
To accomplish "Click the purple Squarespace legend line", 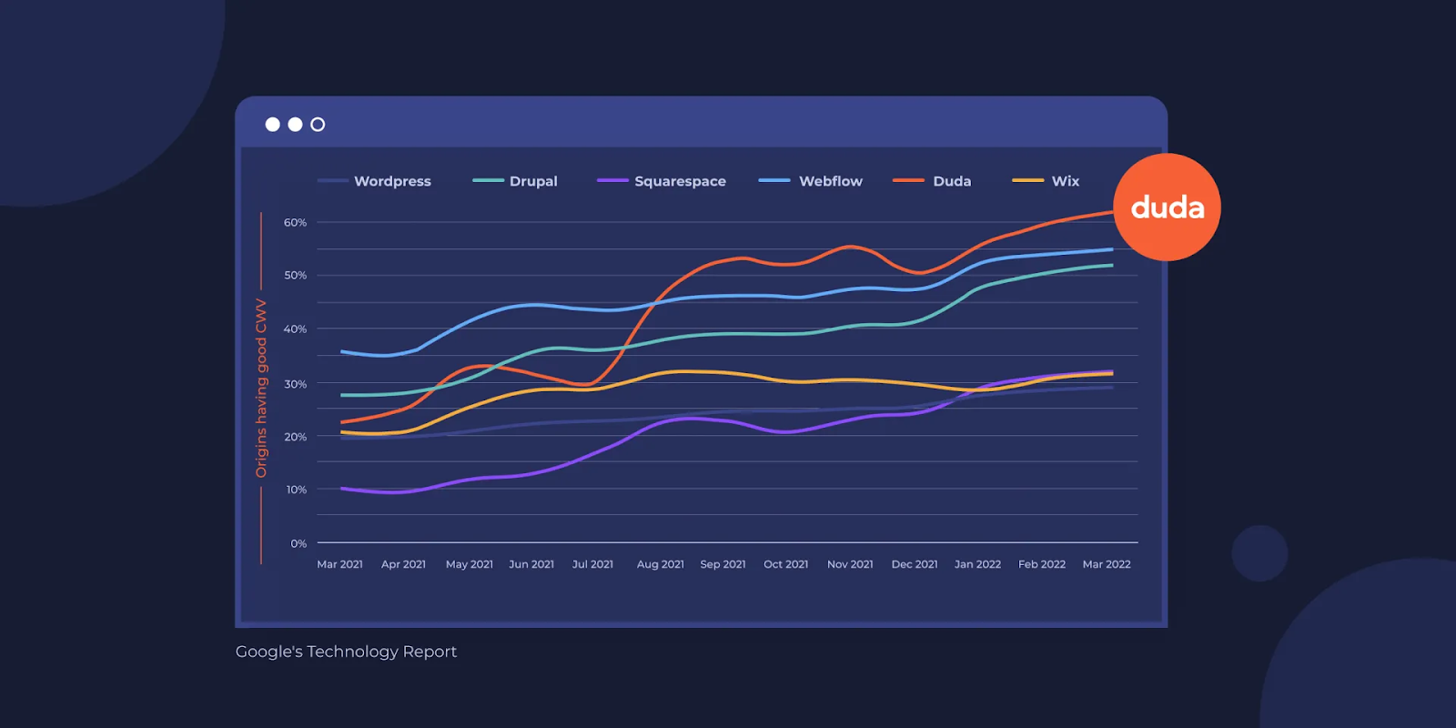I will click(x=612, y=181).
